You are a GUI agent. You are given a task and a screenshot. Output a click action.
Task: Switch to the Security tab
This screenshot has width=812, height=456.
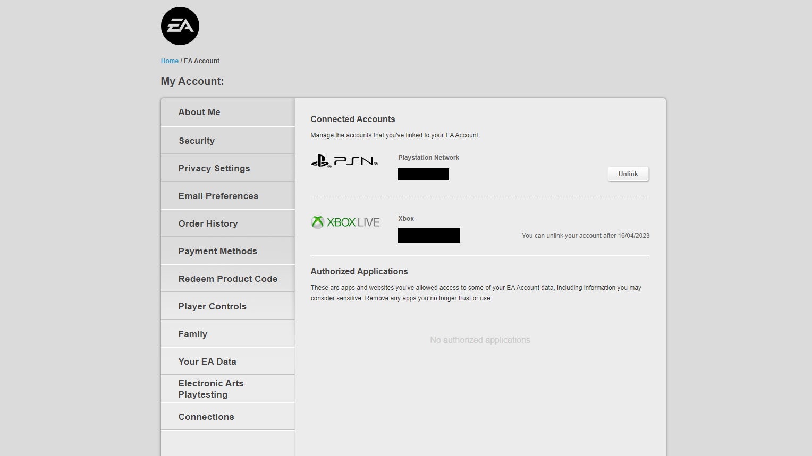(197, 141)
